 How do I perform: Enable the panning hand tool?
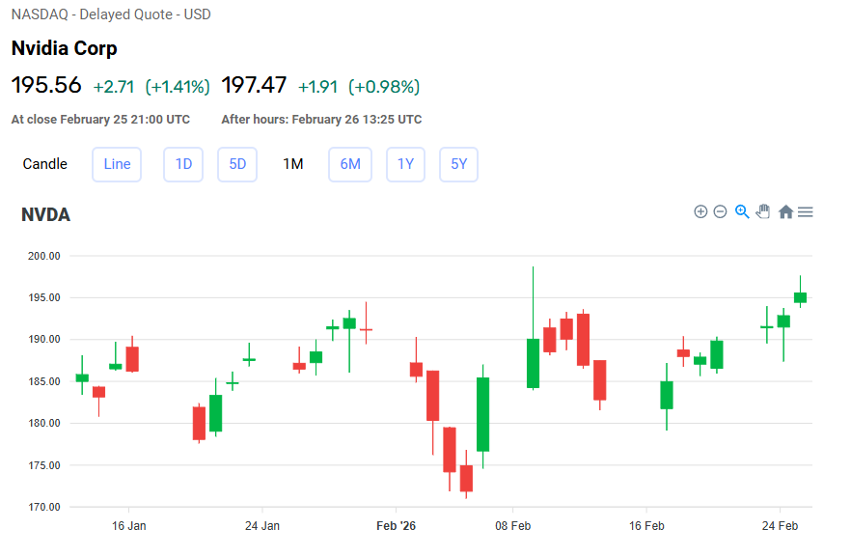(763, 211)
